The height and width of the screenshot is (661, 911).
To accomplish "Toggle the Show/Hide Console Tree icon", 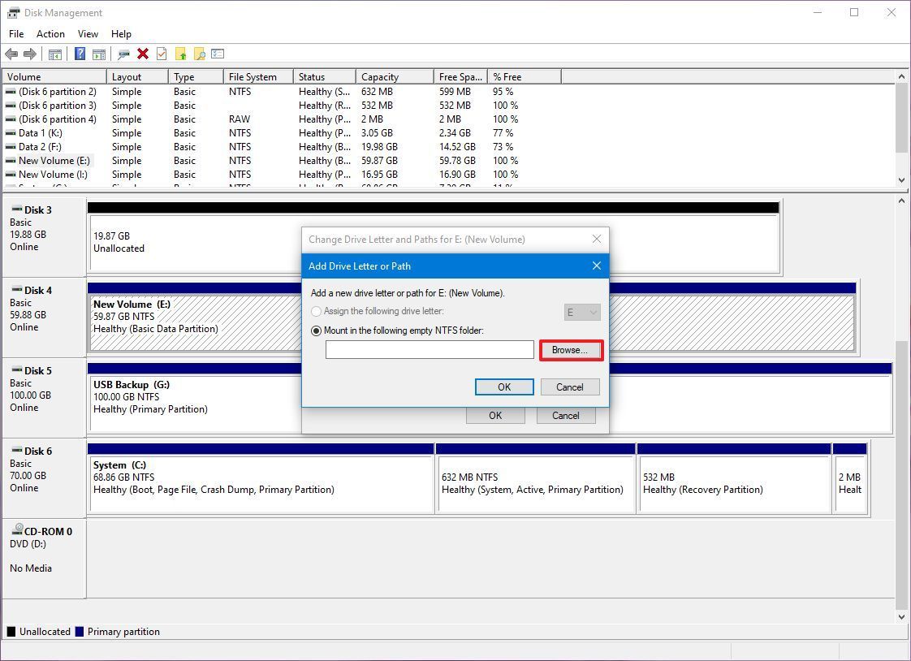I will pos(54,54).
